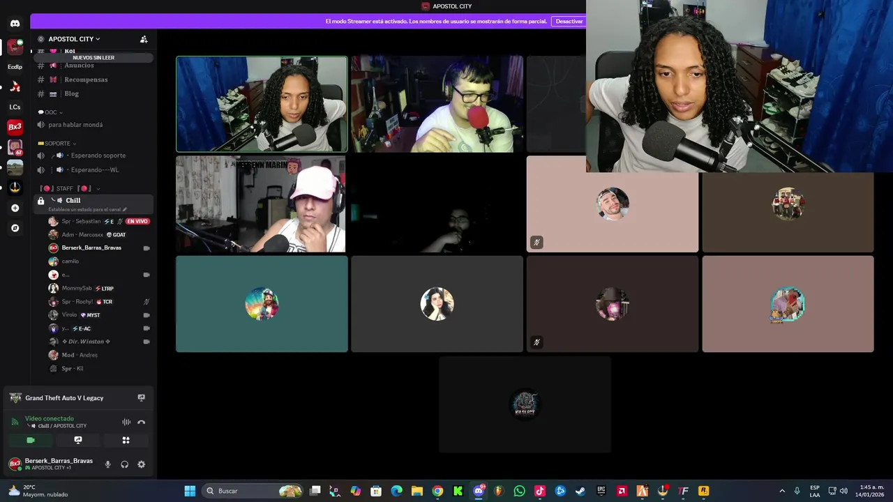This screenshot has height=502, width=893.
Task: Open the LCs server icon
Action: pyautogui.click(x=15, y=107)
